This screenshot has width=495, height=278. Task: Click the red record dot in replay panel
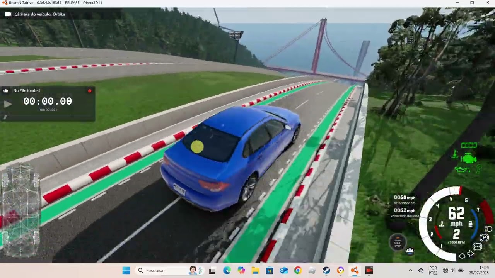tap(90, 91)
